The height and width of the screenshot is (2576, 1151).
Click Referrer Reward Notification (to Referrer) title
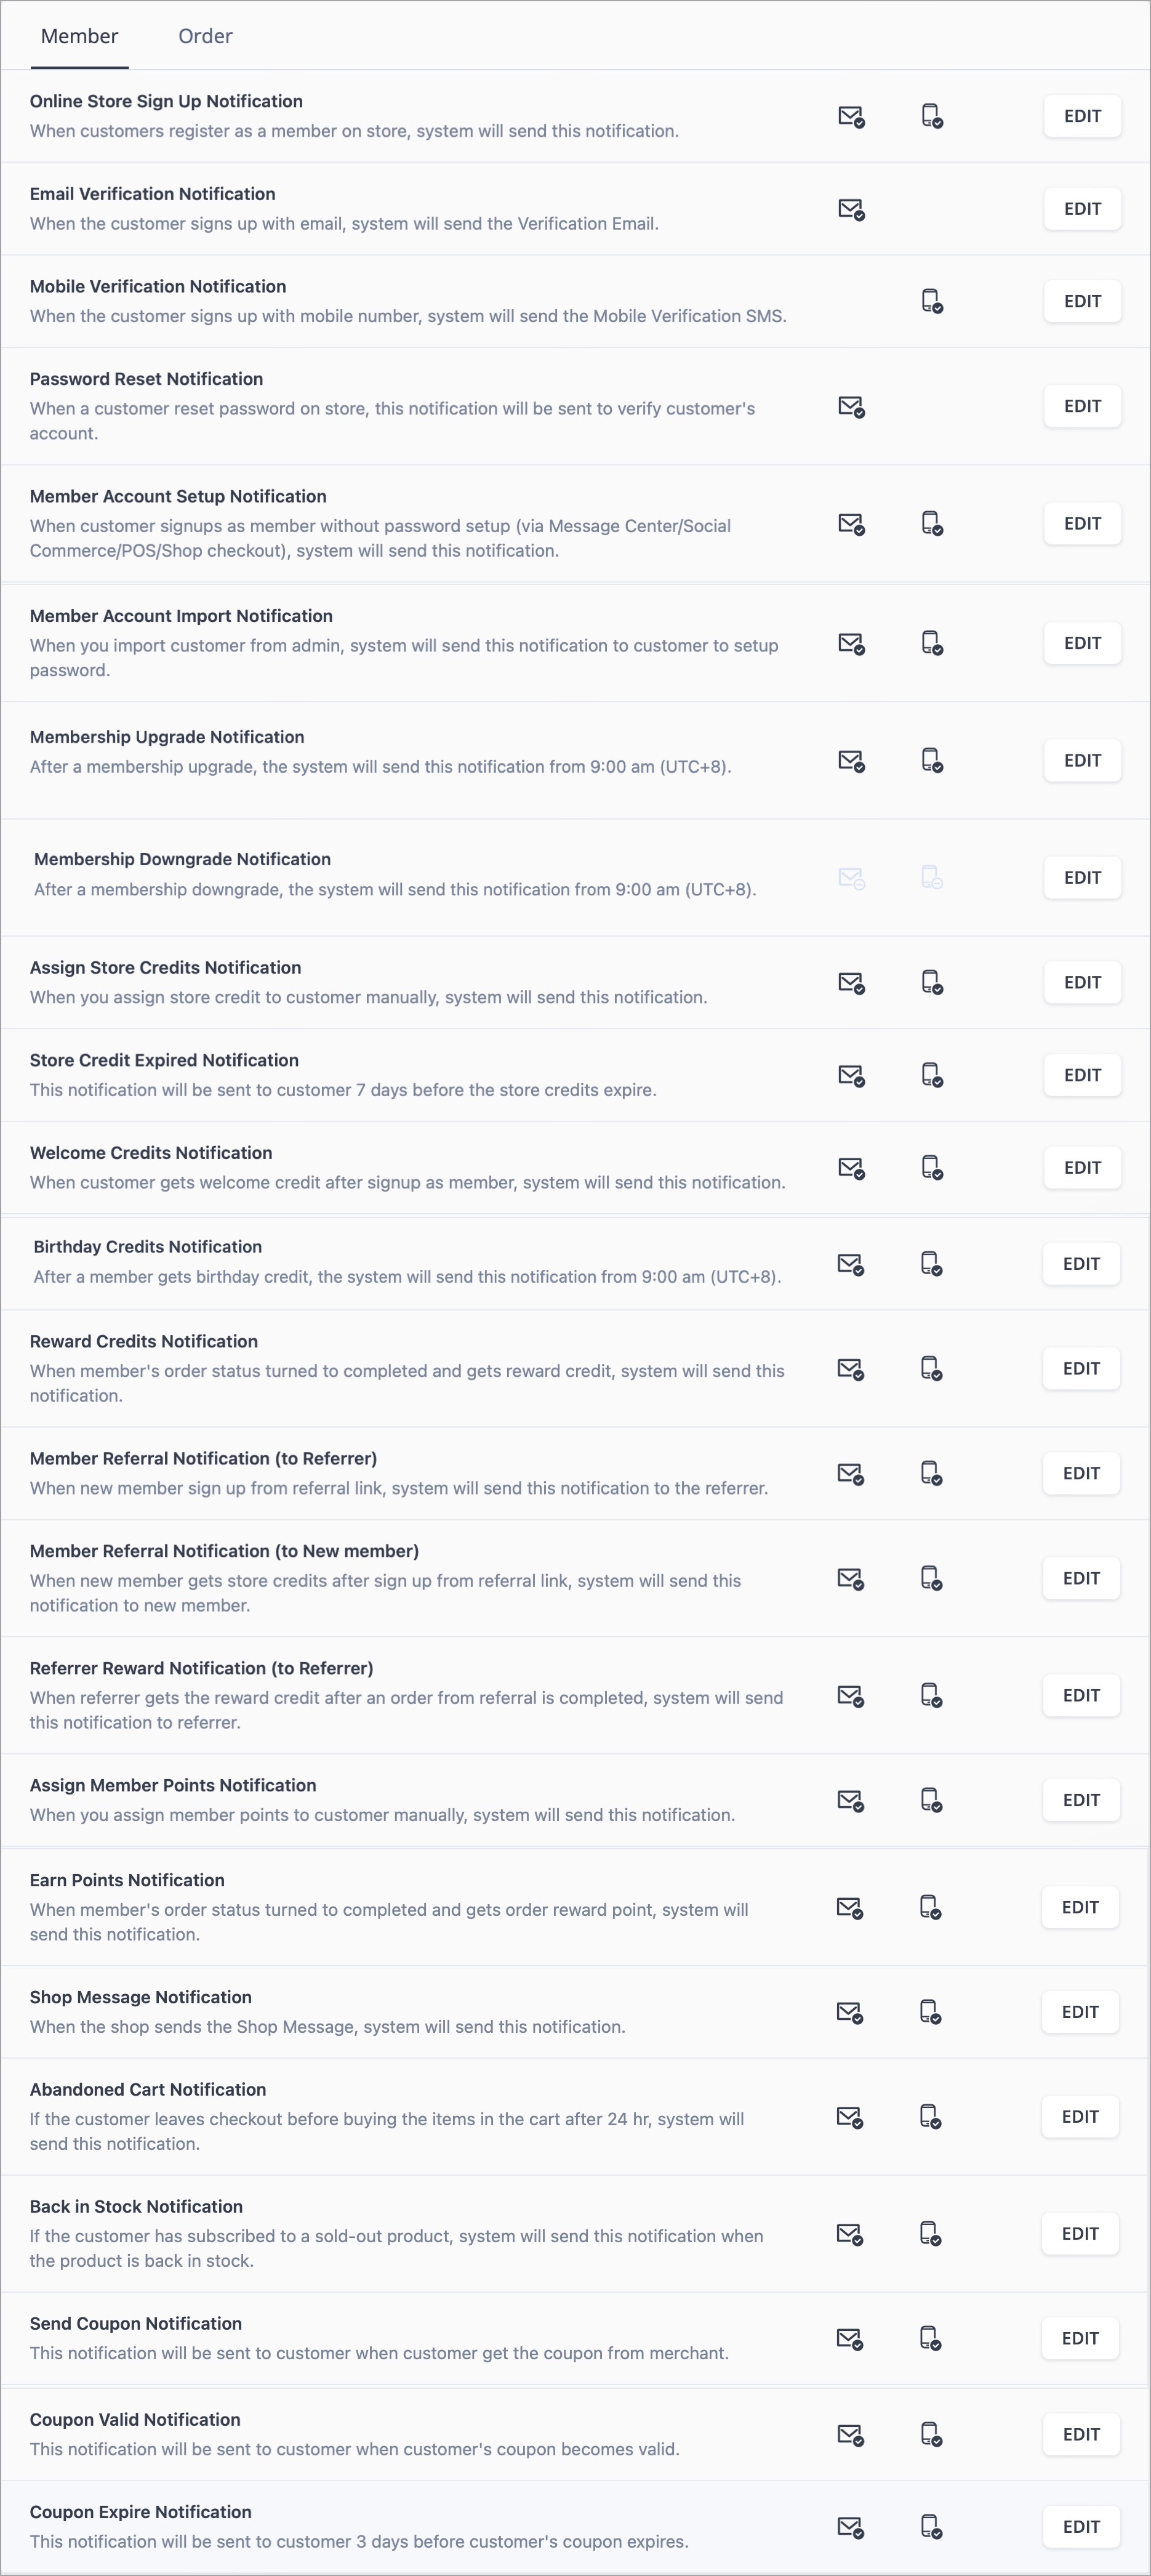pos(202,1668)
